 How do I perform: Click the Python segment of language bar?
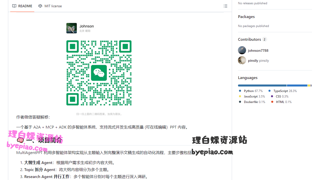(262, 85)
